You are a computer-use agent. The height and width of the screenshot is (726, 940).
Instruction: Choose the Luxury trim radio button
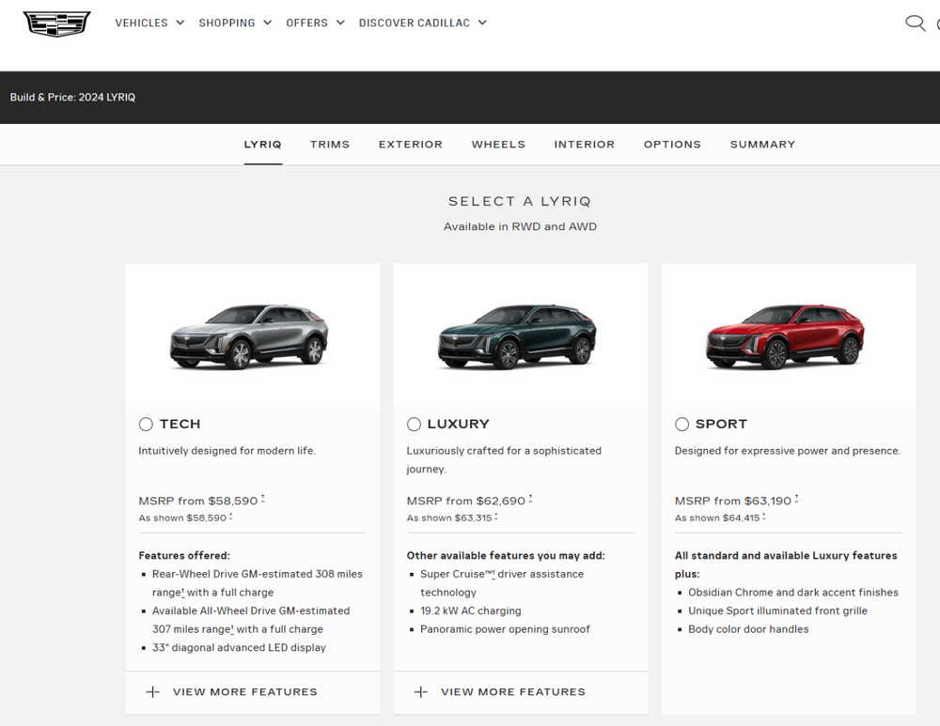pyautogui.click(x=414, y=425)
